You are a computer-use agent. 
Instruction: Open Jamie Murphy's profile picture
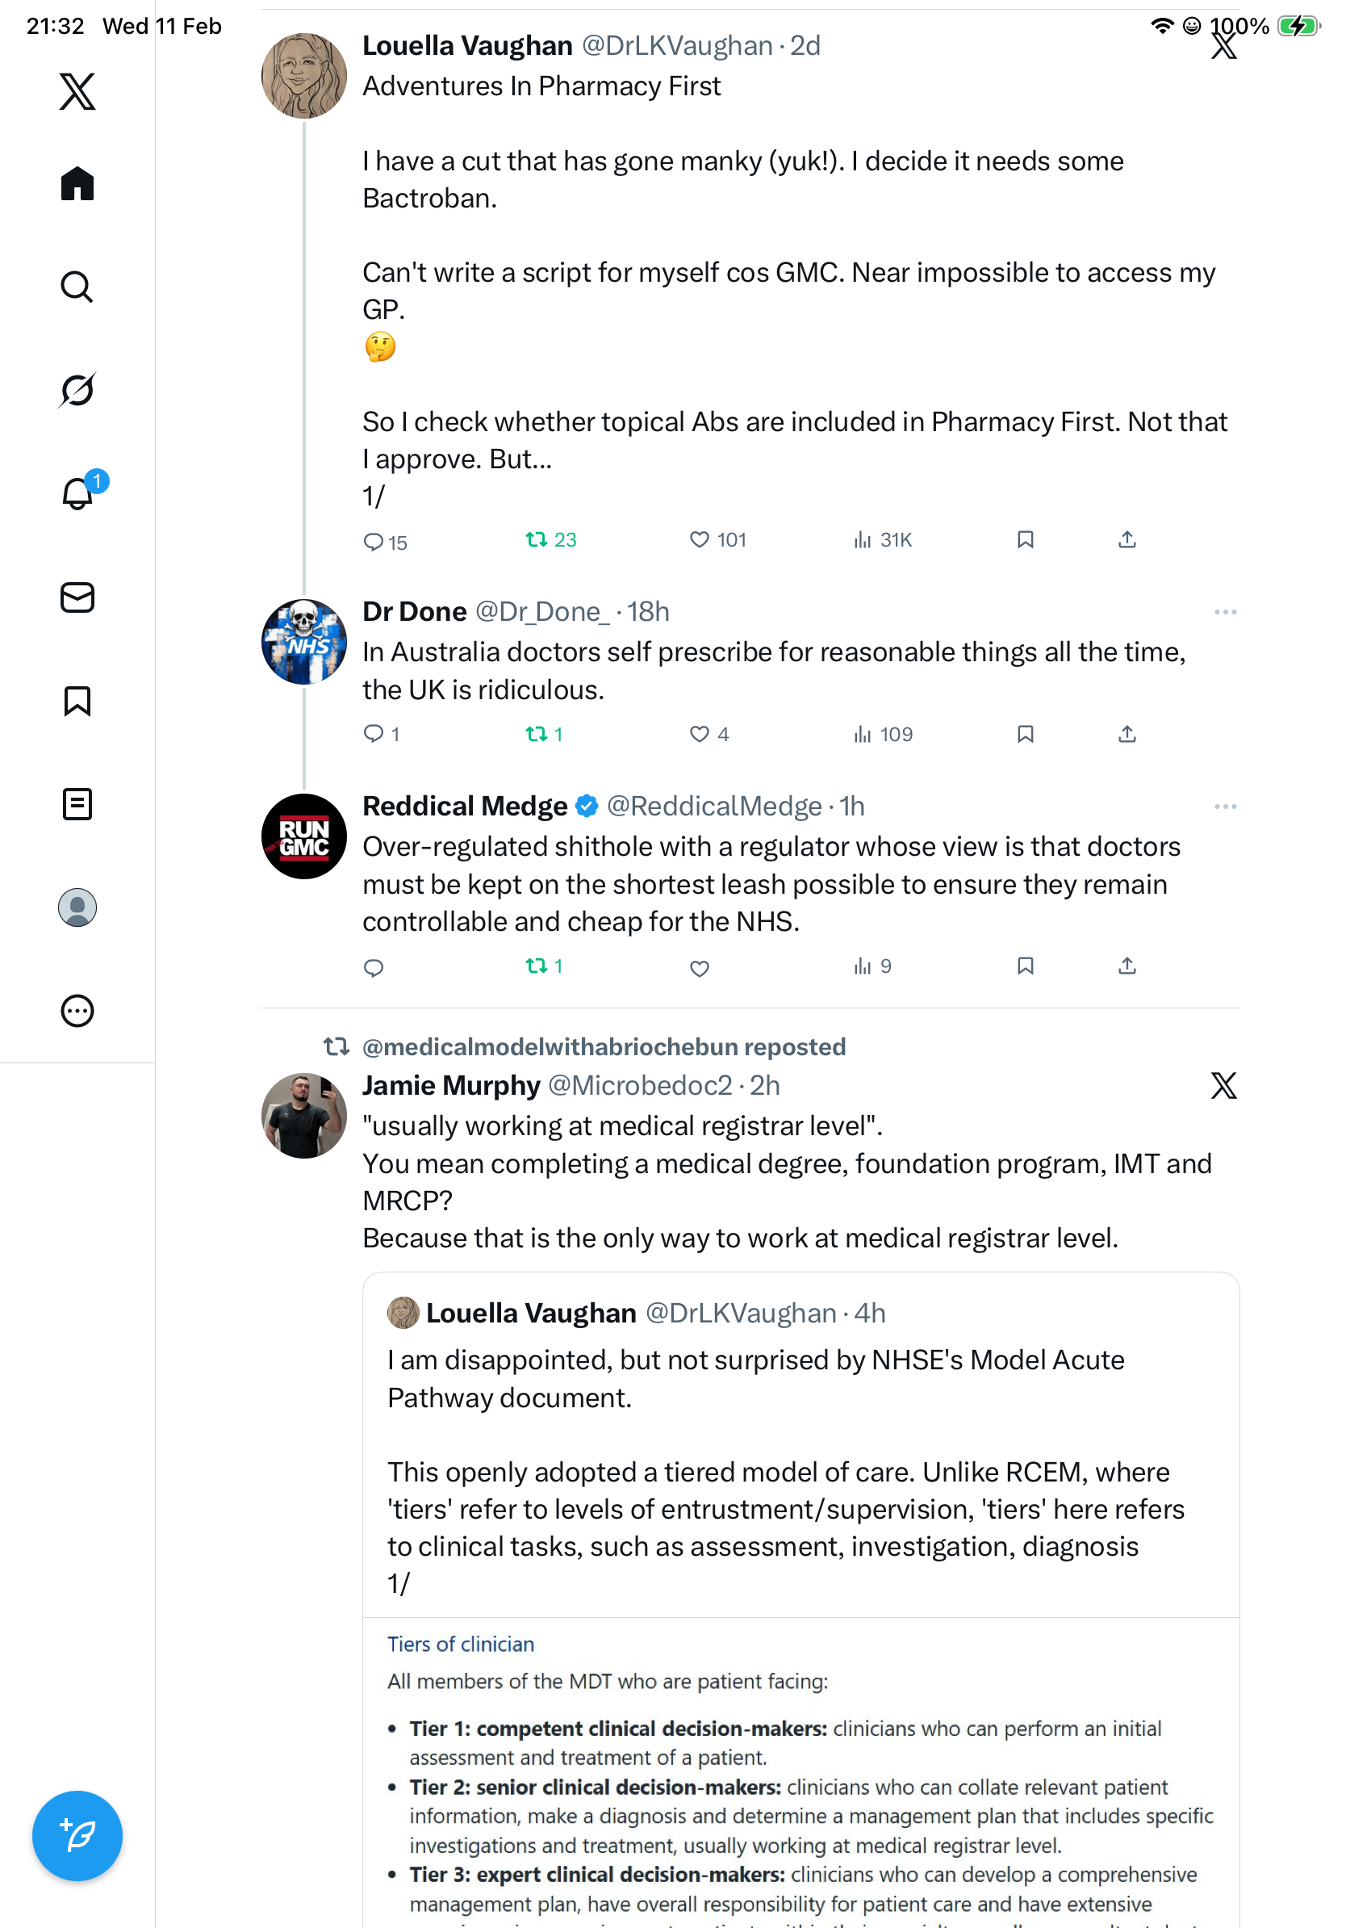303,1115
